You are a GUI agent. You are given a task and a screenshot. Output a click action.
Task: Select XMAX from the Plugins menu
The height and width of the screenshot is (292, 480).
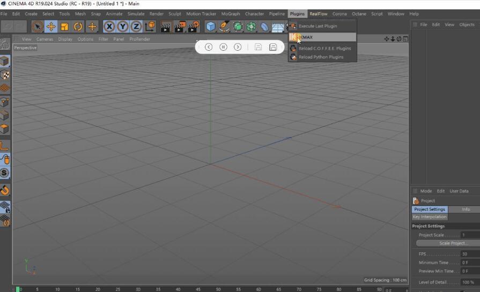323,37
